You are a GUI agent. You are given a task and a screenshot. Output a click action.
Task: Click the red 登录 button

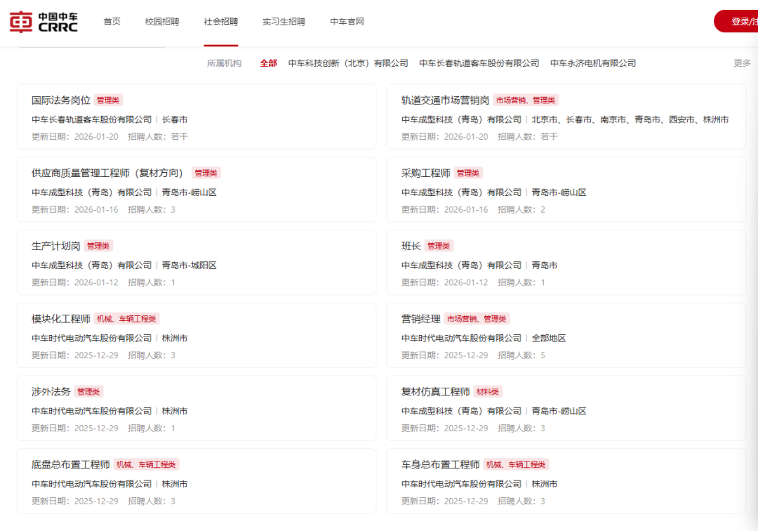[x=736, y=21]
